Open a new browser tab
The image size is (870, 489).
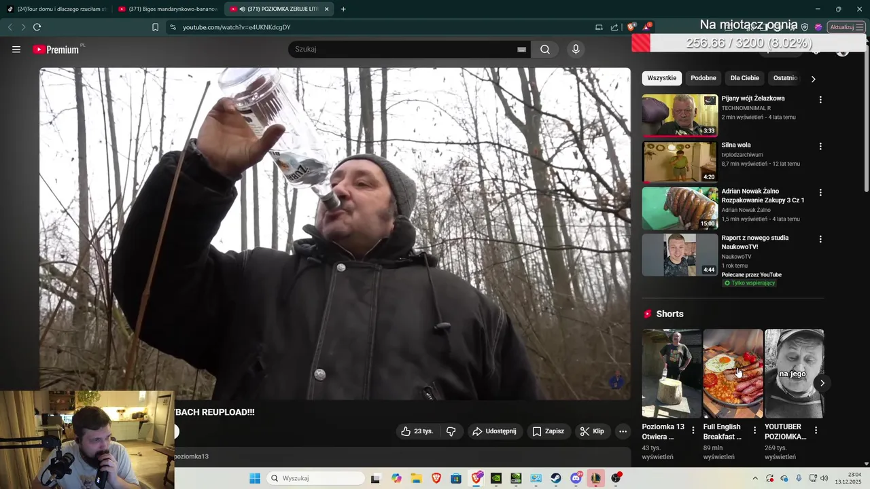[x=343, y=9]
